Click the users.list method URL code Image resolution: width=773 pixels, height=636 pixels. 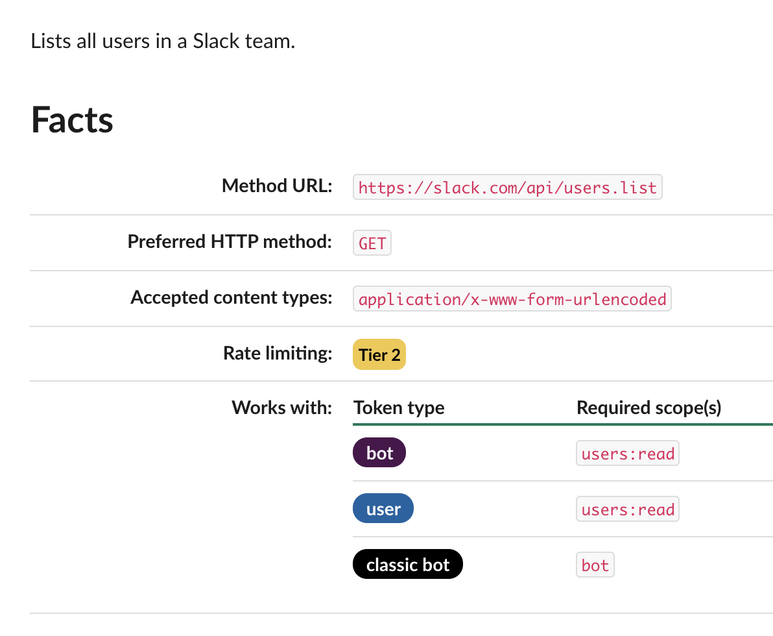coord(508,188)
